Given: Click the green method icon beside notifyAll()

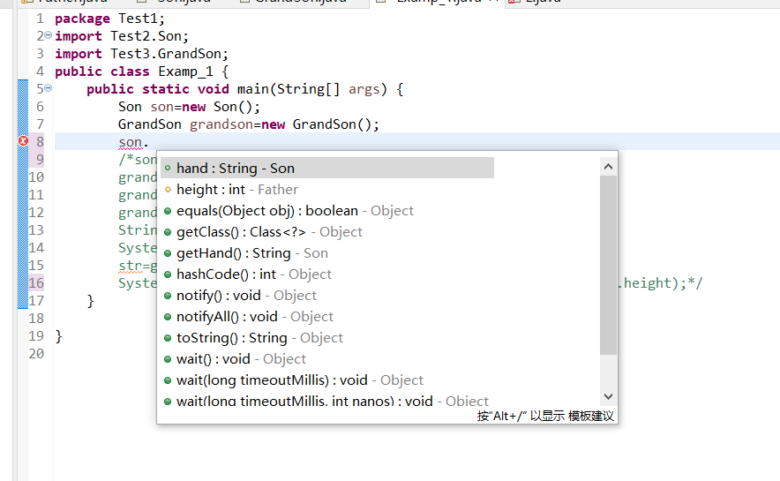Looking at the screenshot, I should pyautogui.click(x=168, y=317).
